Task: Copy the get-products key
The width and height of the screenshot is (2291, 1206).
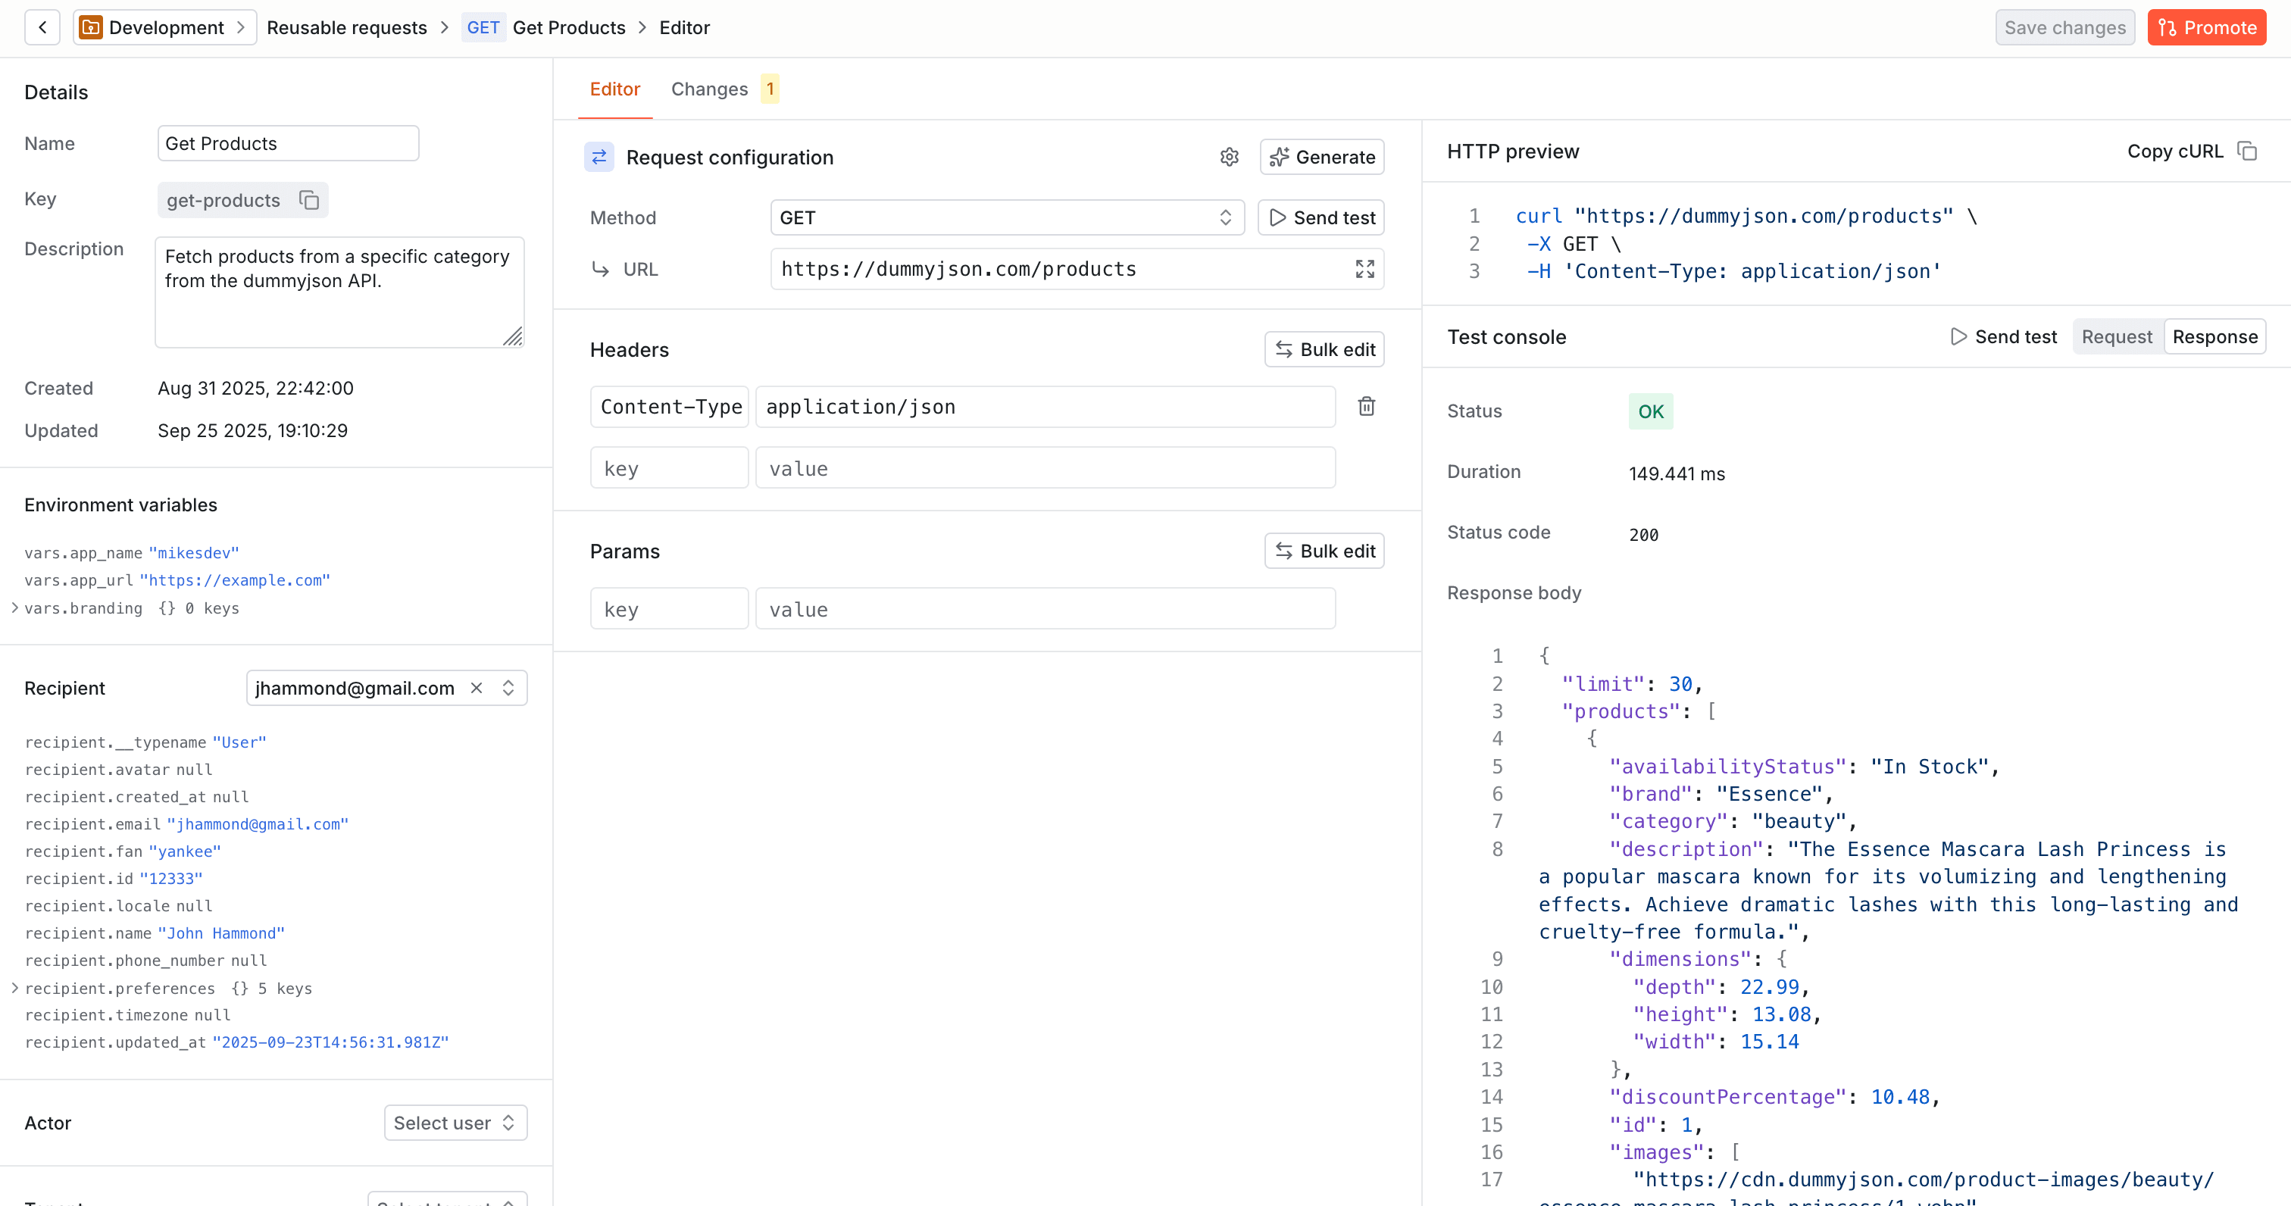Action: [308, 200]
